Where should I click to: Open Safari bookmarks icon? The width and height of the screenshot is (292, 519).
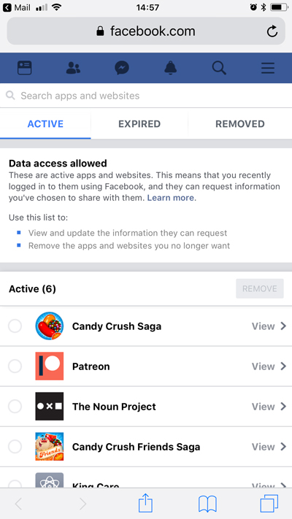click(x=207, y=504)
